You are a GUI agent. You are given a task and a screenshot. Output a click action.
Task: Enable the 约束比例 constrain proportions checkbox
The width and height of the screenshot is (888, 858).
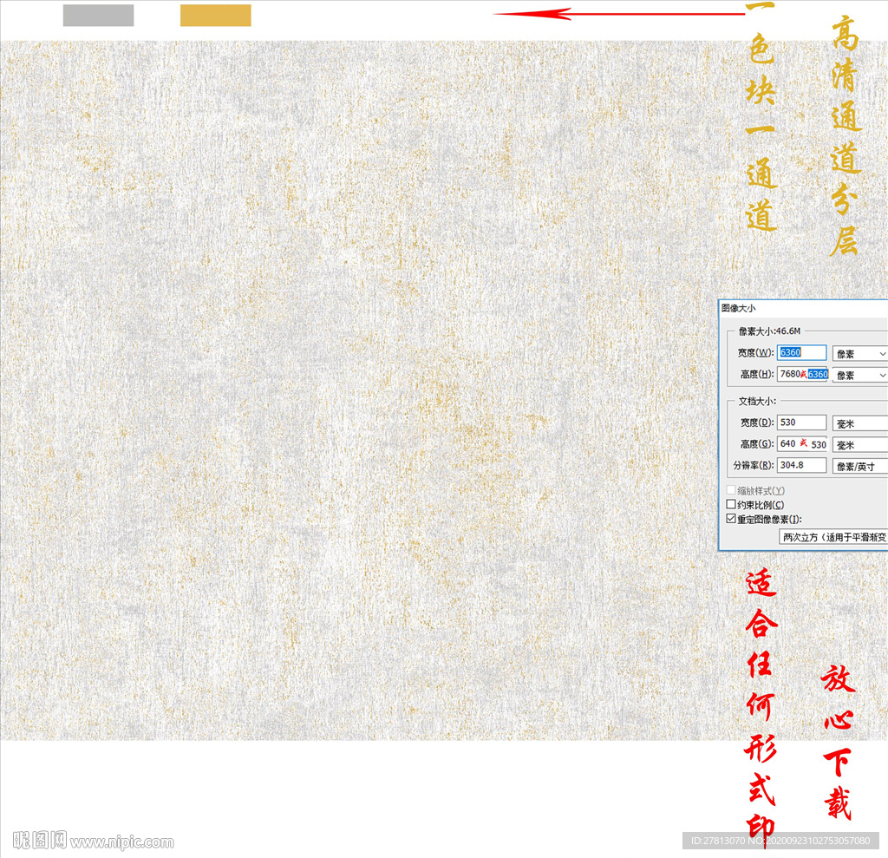tap(731, 504)
